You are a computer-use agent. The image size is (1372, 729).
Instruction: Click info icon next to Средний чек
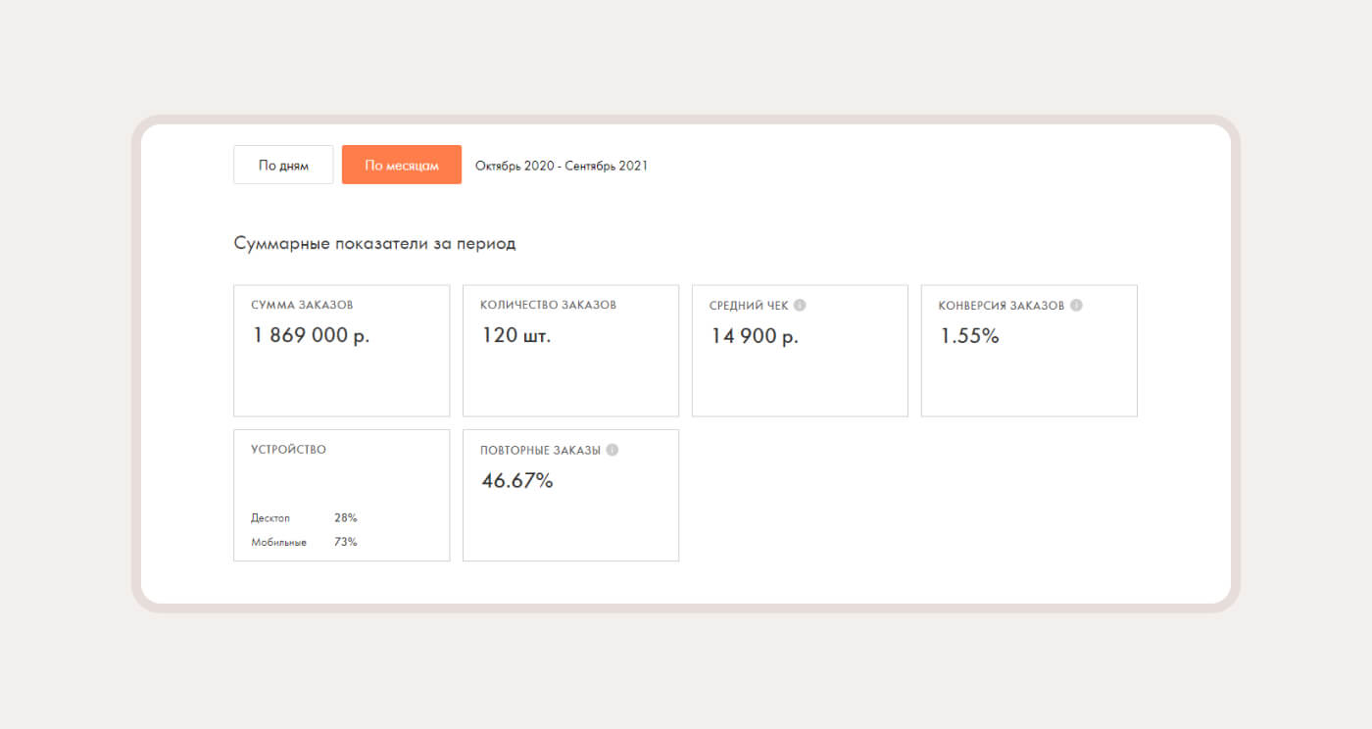click(x=800, y=306)
